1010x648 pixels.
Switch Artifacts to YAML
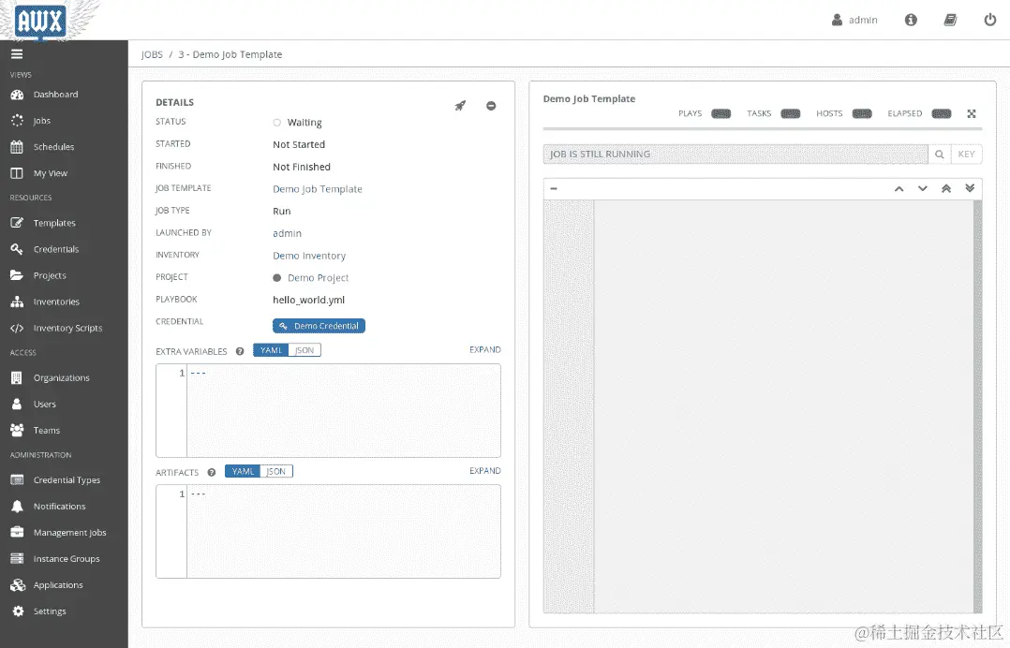pos(243,472)
